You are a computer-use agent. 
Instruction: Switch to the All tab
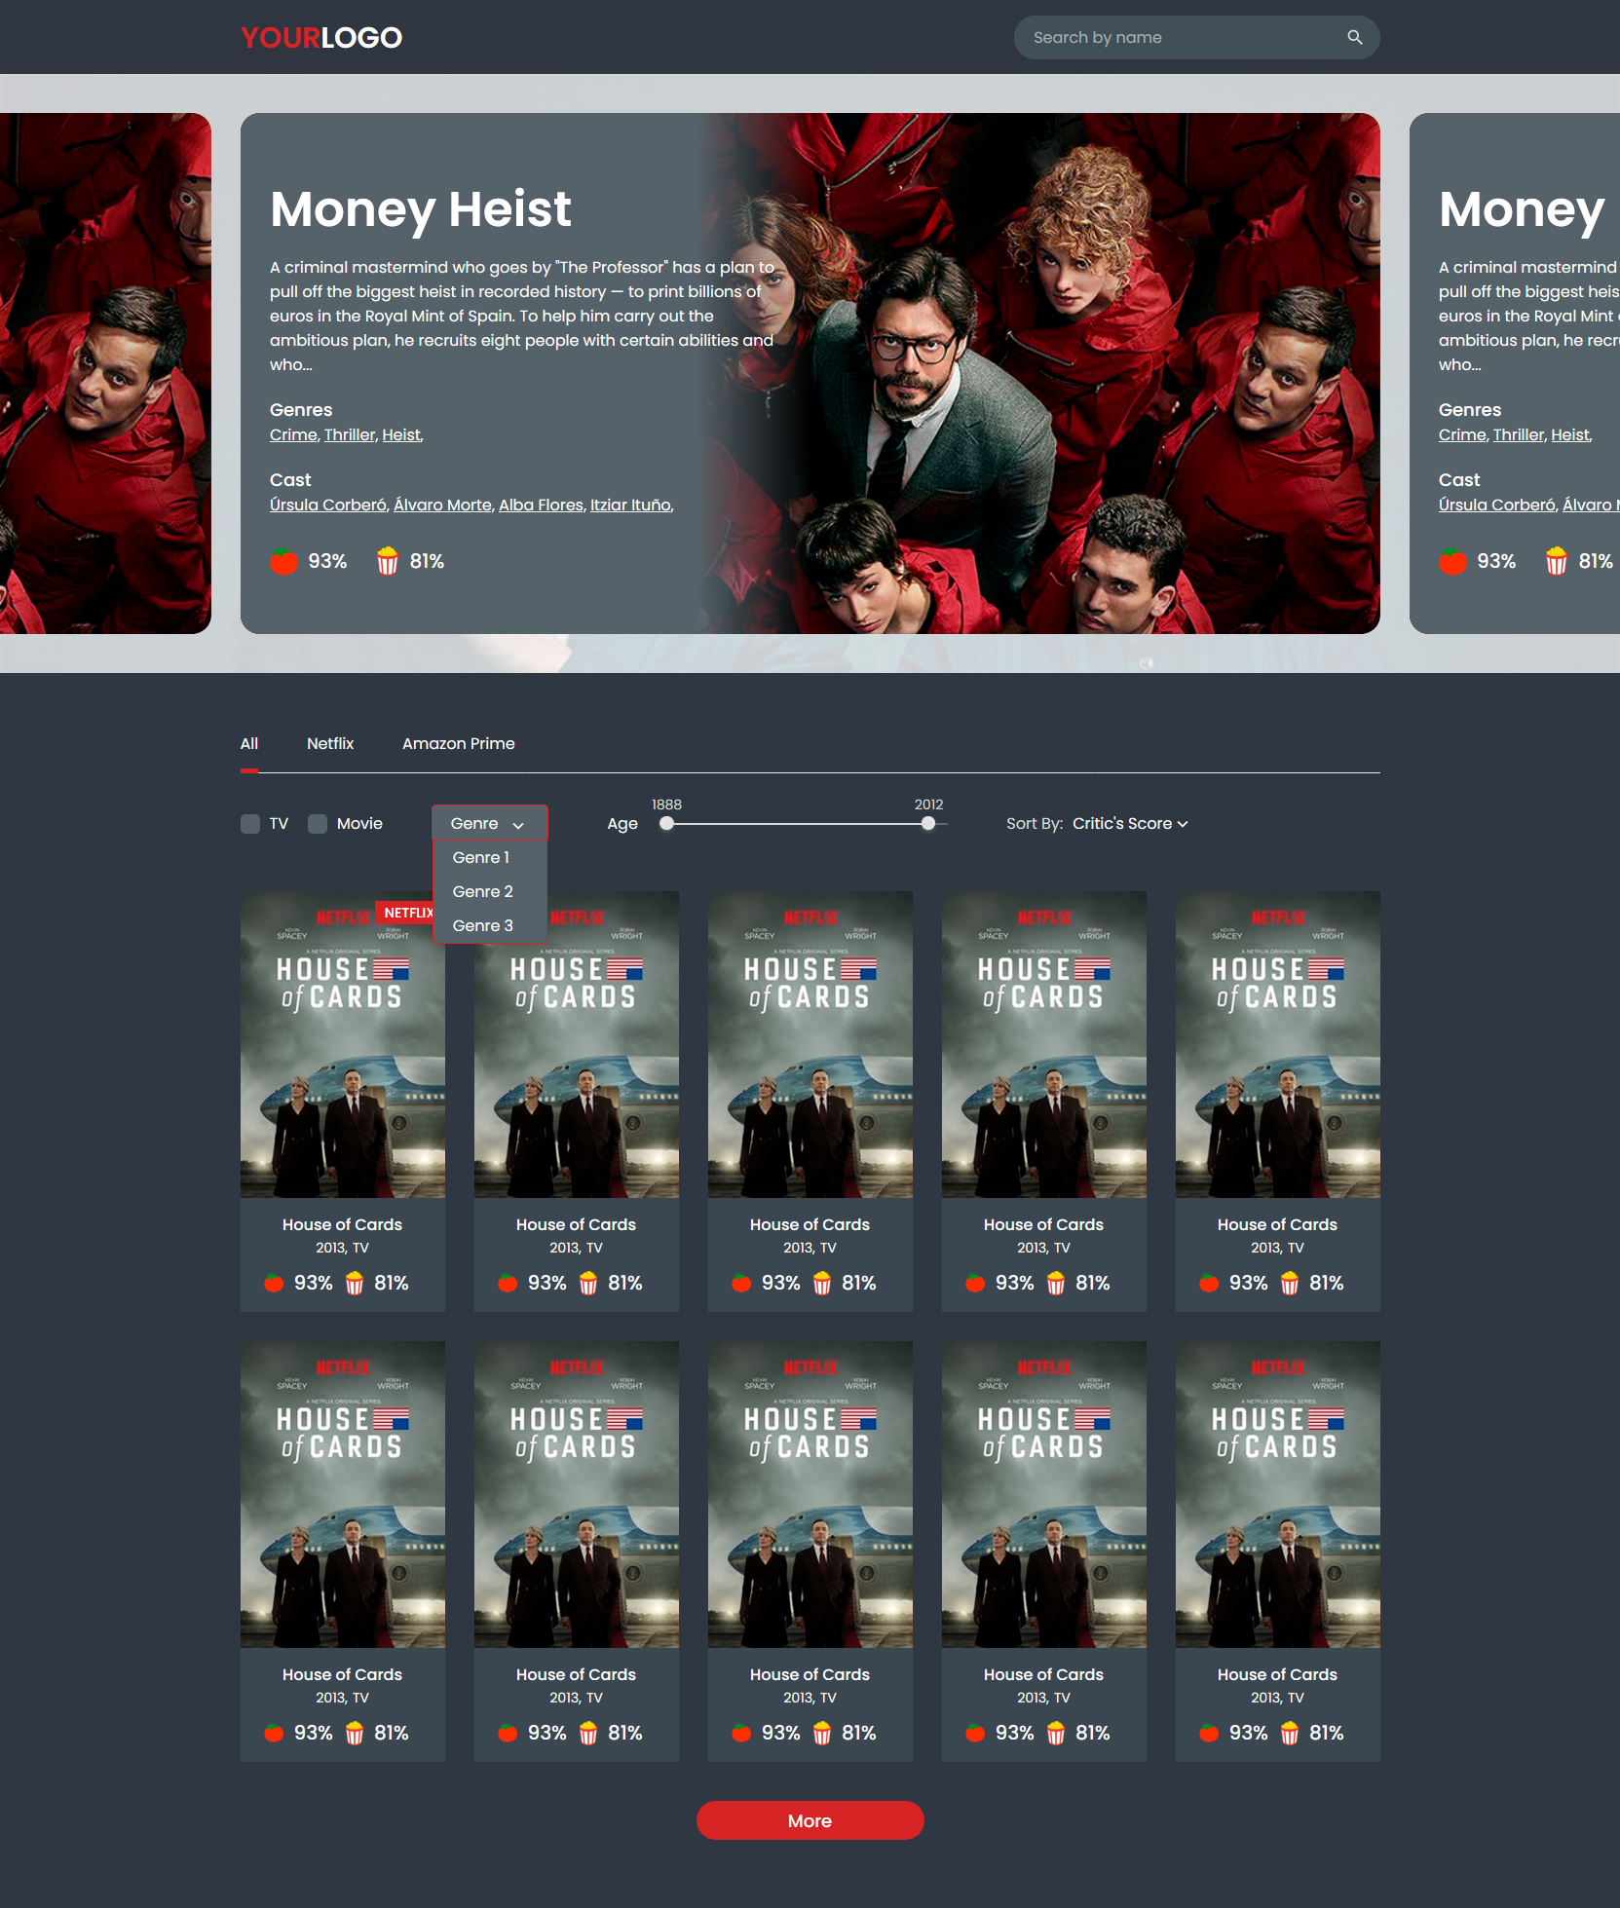coord(249,743)
